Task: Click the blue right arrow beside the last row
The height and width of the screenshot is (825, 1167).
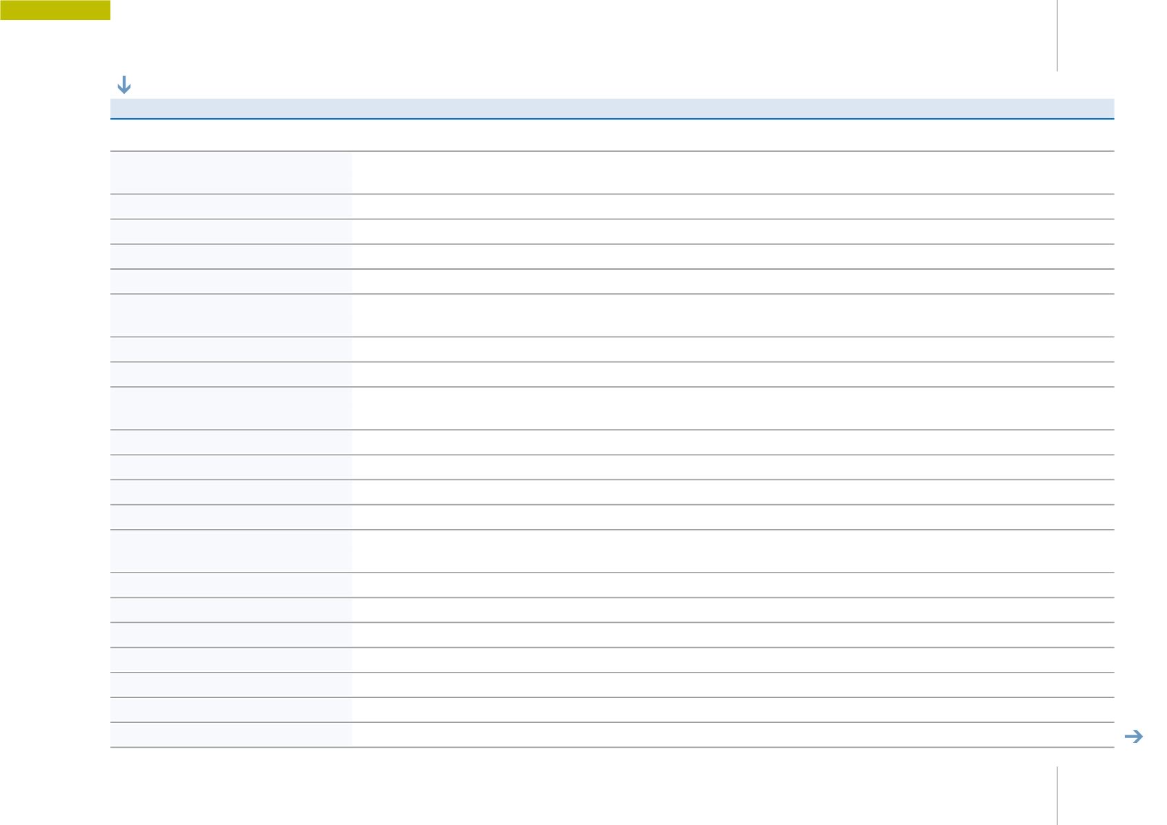Action: (x=1133, y=737)
